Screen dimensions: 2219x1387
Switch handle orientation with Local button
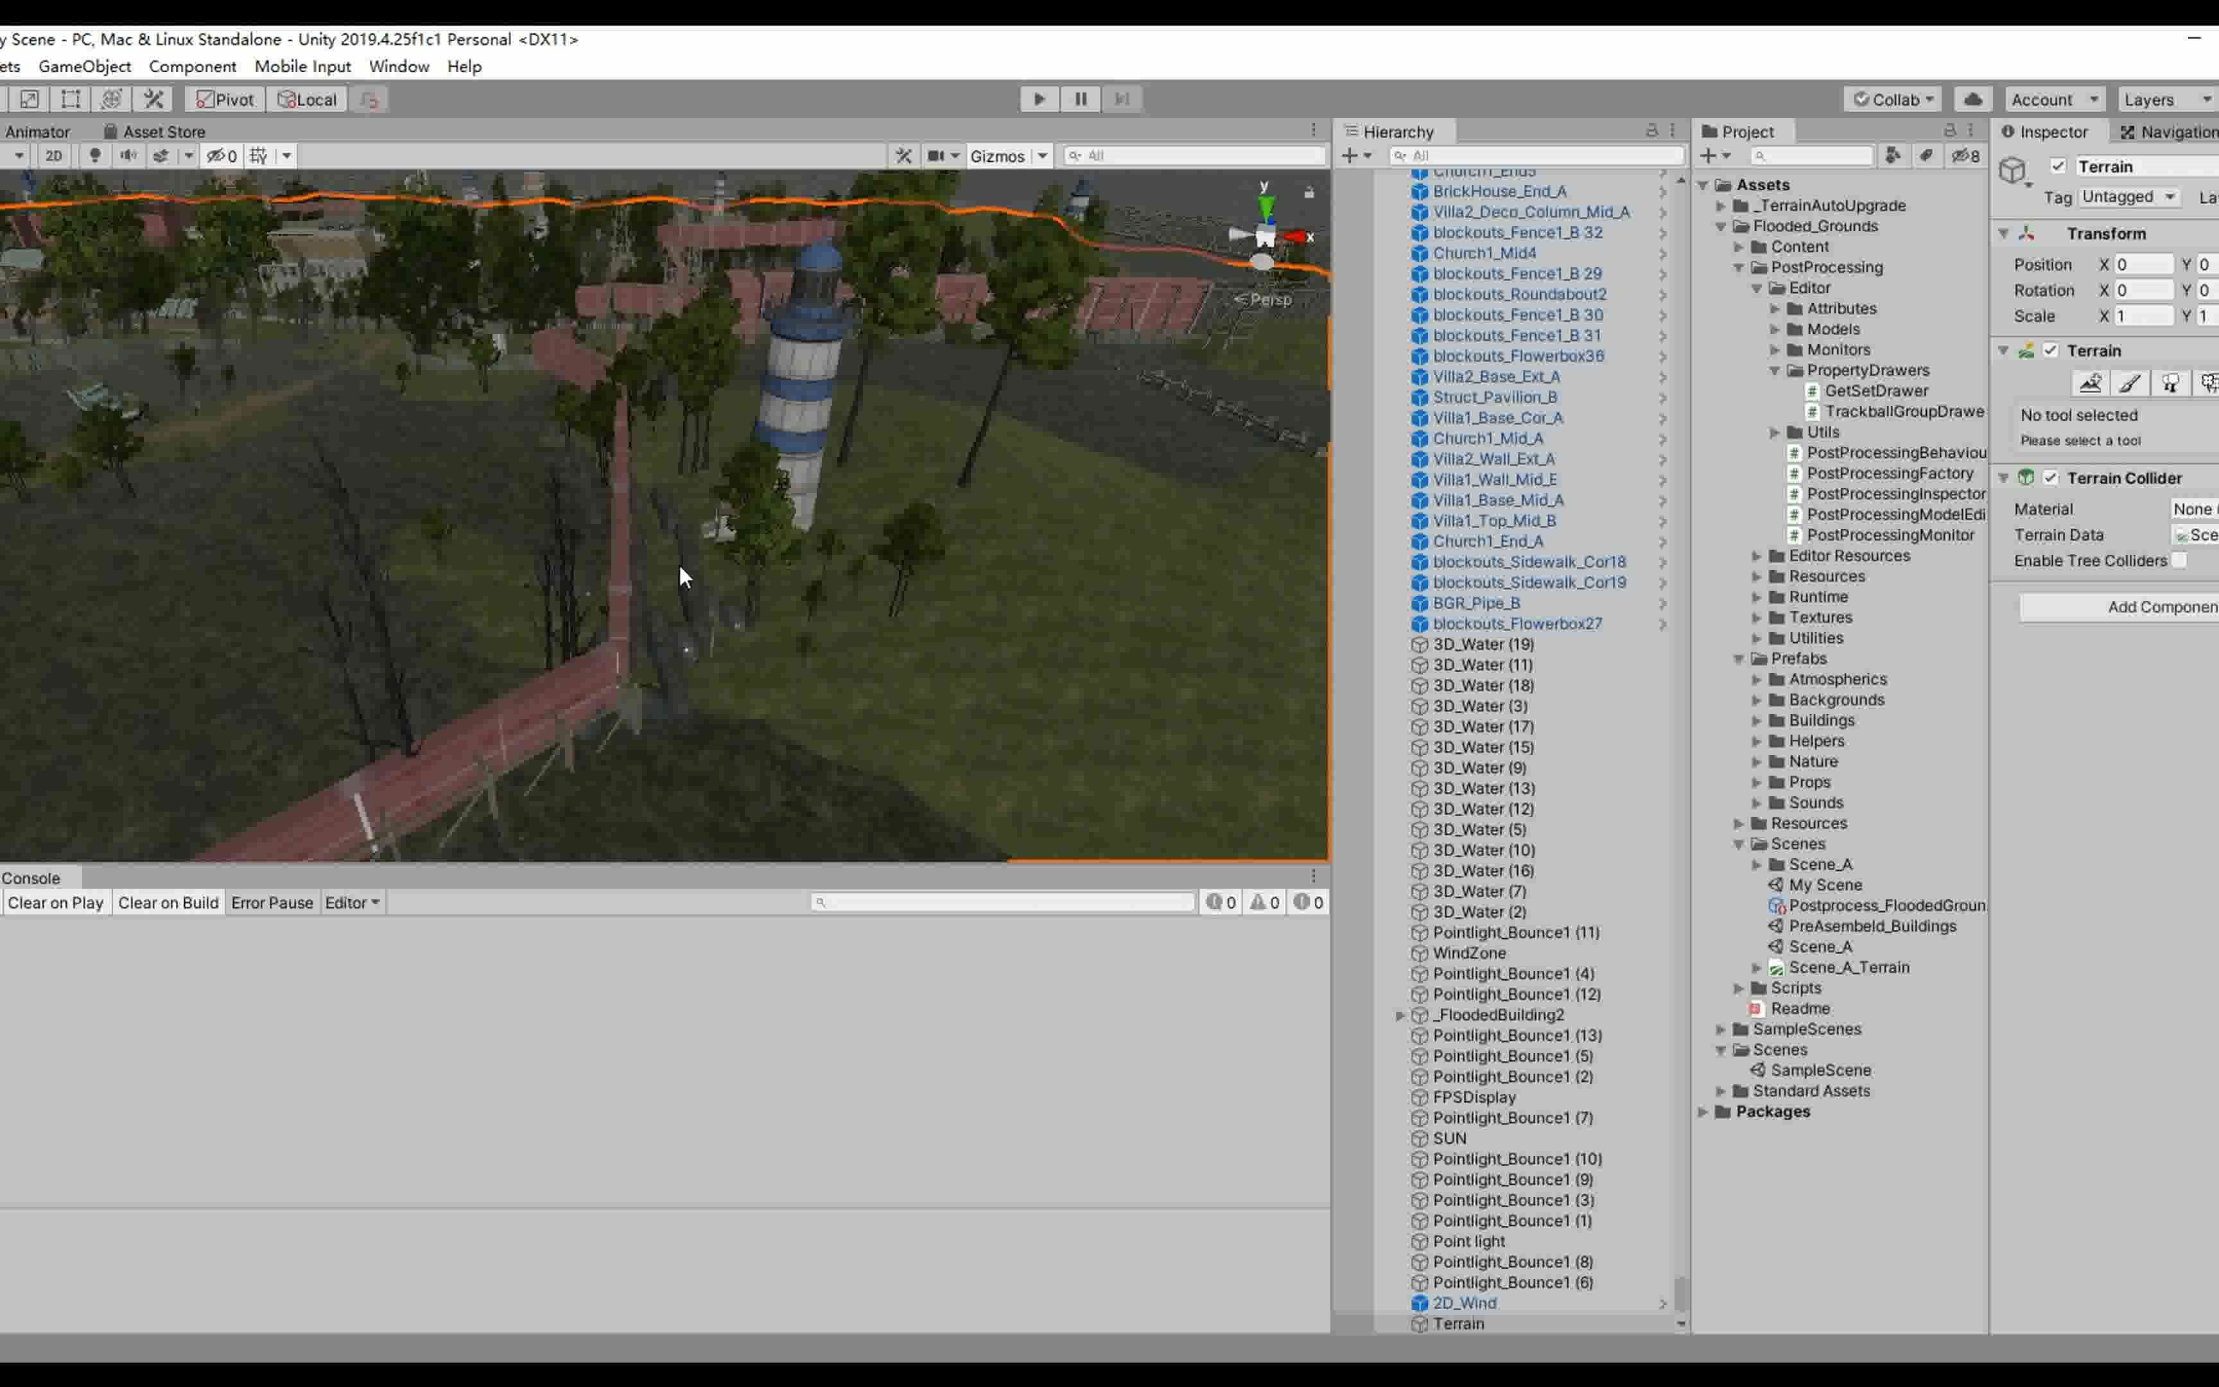click(306, 98)
